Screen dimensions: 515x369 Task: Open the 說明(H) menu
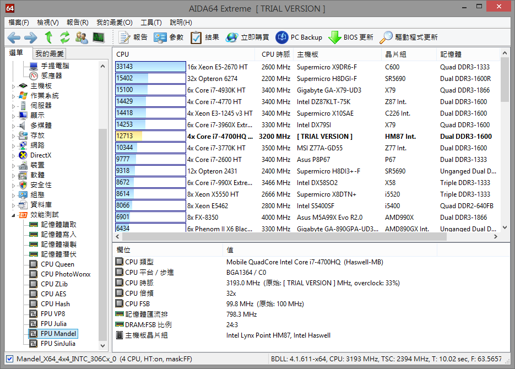[181, 23]
